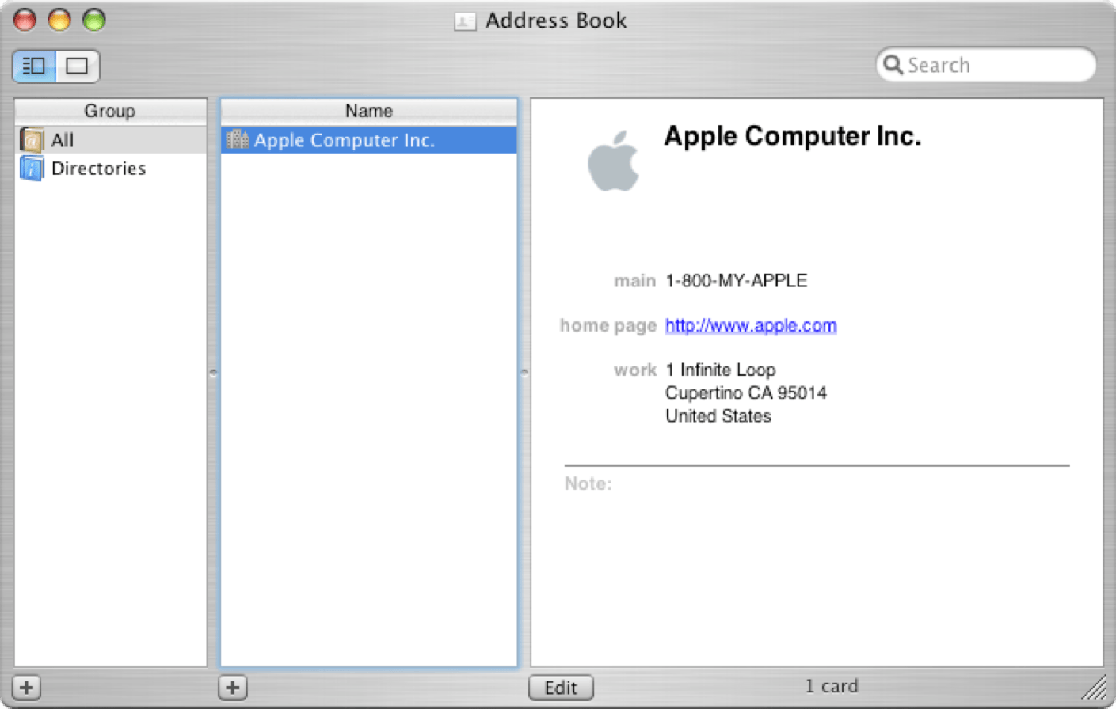
Task: Click the Cupertino CA 95014 line
Action: tap(746, 392)
